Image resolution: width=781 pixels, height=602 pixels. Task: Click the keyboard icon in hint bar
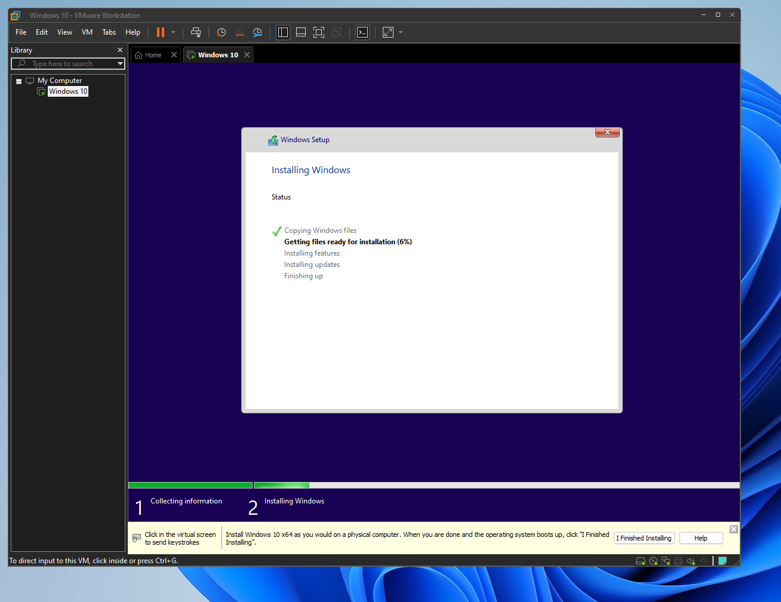point(137,538)
